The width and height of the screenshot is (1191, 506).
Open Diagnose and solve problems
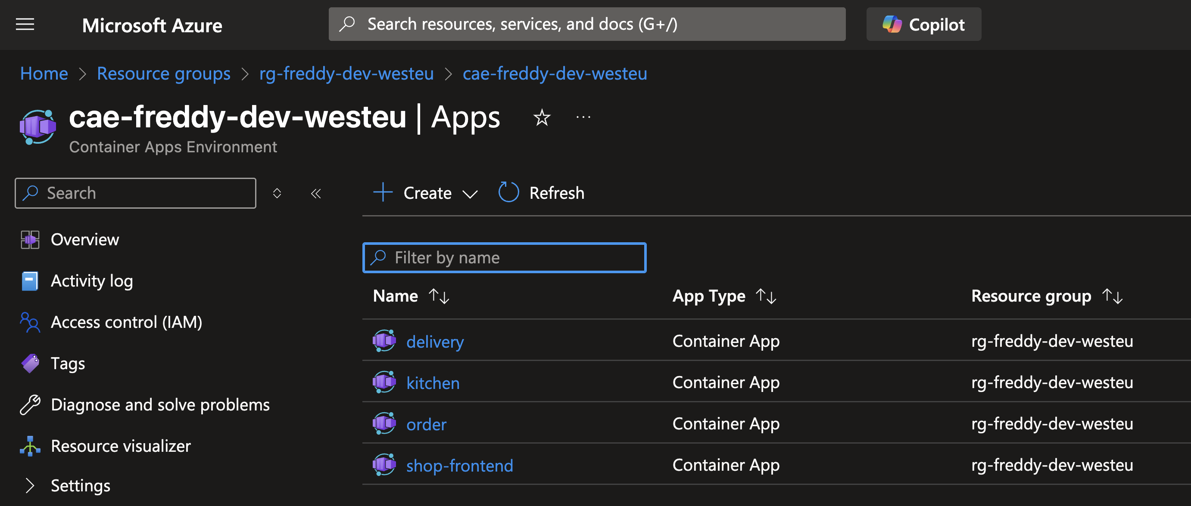(x=160, y=405)
